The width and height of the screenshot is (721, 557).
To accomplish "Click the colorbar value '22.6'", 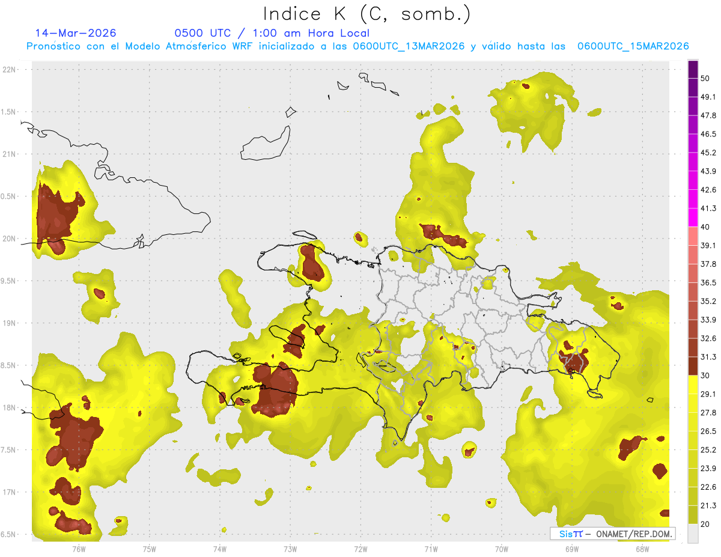I will coord(708,487).
